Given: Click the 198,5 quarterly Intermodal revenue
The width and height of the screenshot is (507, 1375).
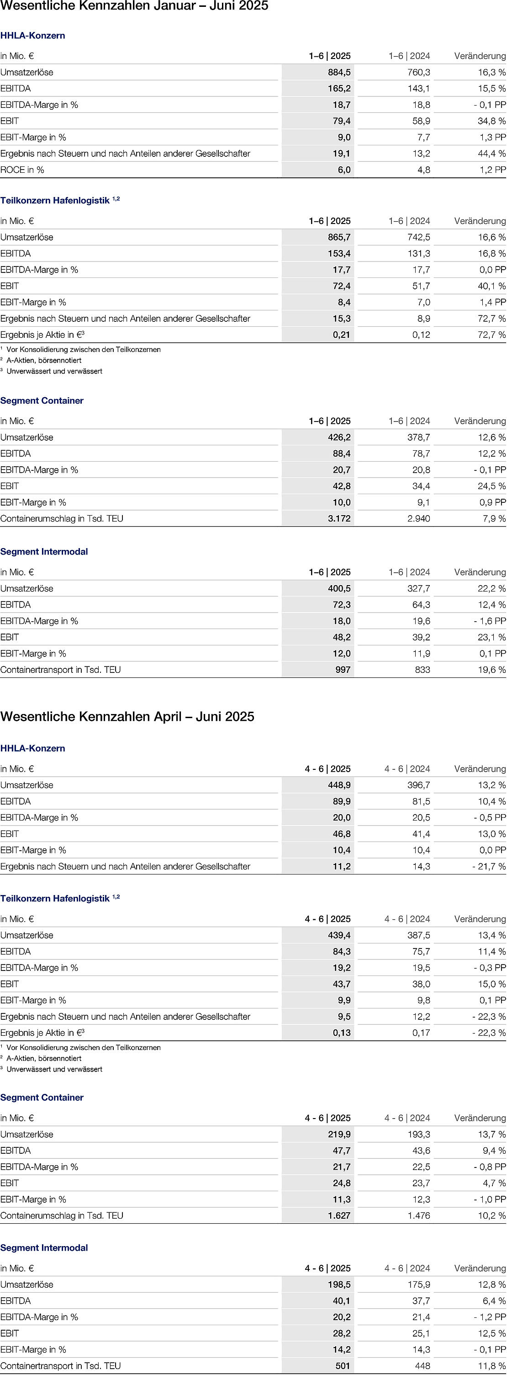Looking at the screenshot, I should tap(339, 1284).
